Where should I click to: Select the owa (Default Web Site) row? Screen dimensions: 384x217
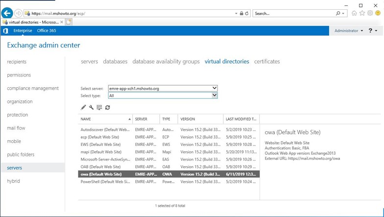pos(168,174)
